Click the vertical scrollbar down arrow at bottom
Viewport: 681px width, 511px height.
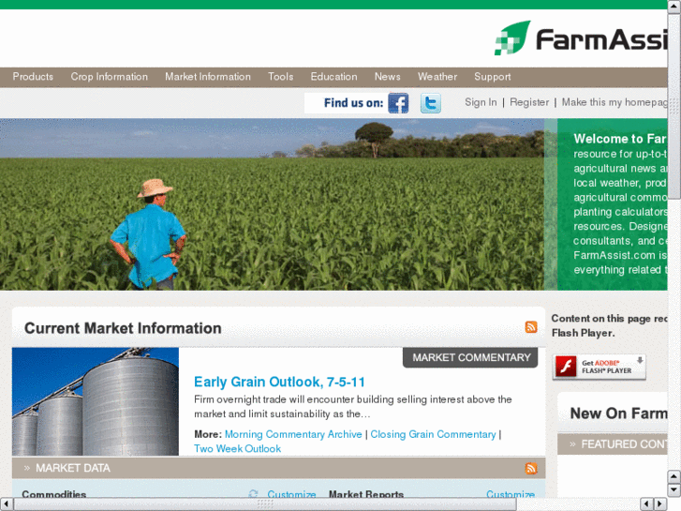[674, 490]
